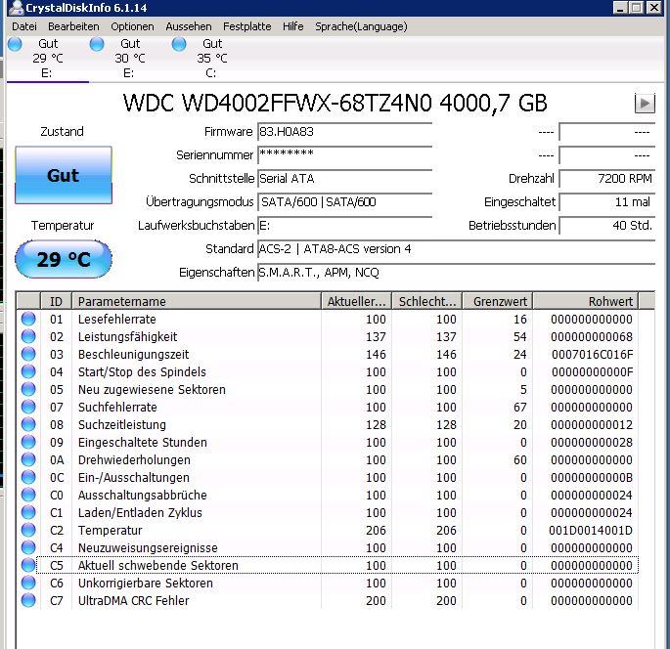Click status orb of 03 Beschleunigungszeit row
The width and height of the screenshot is (670, 649).
click(28, 354)
